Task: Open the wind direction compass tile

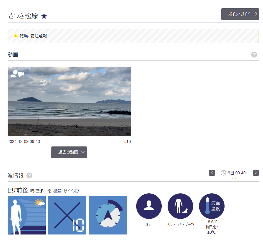Action: (x=108, y=215)
